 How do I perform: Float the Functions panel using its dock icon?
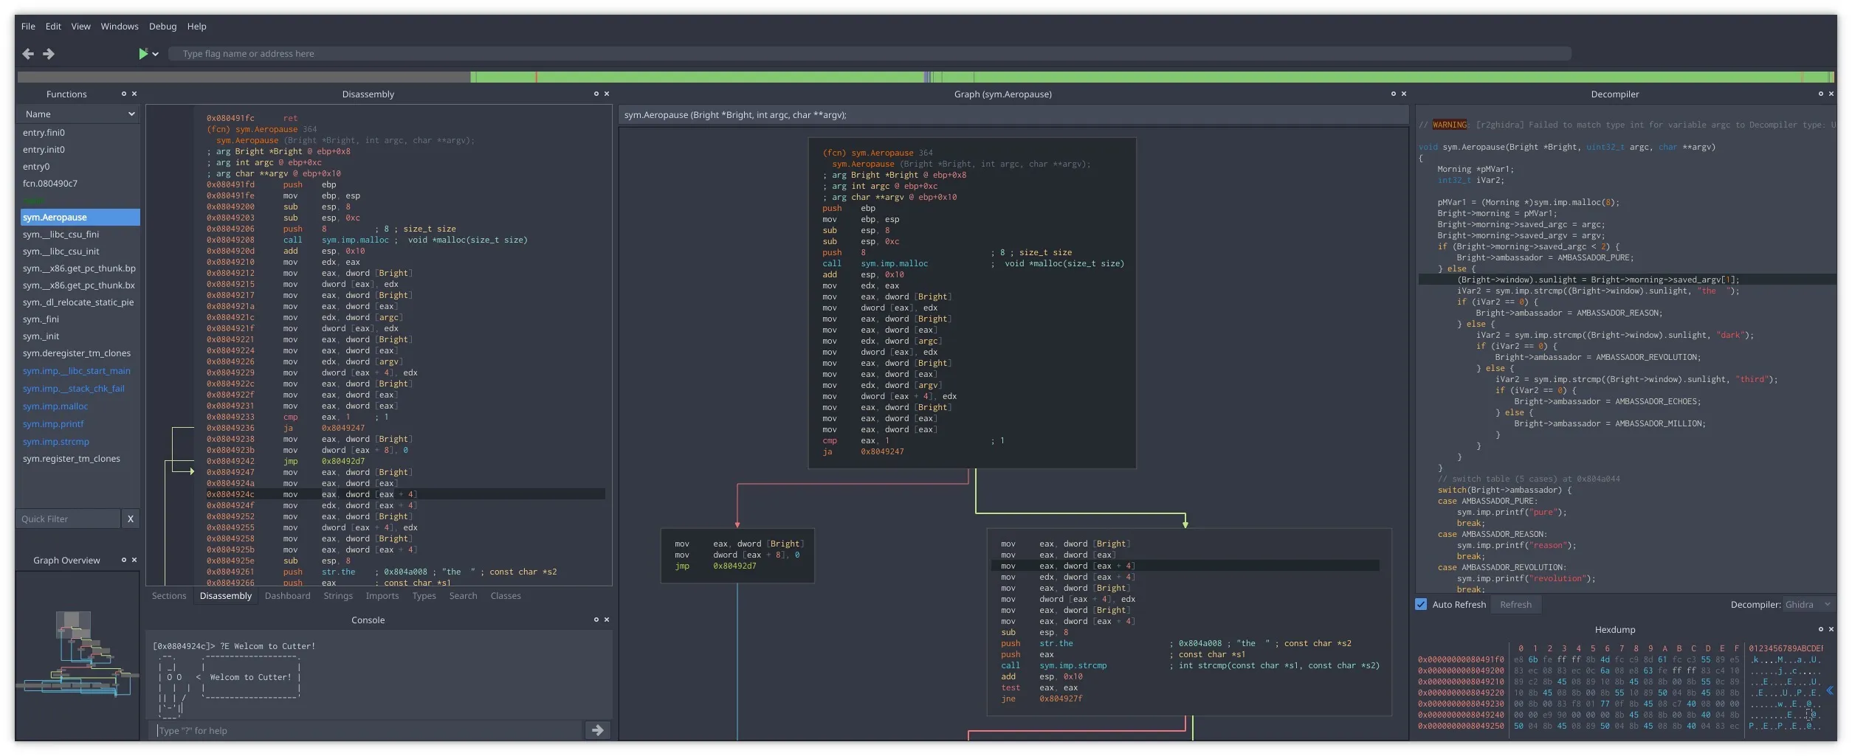[x=124, y=94]
